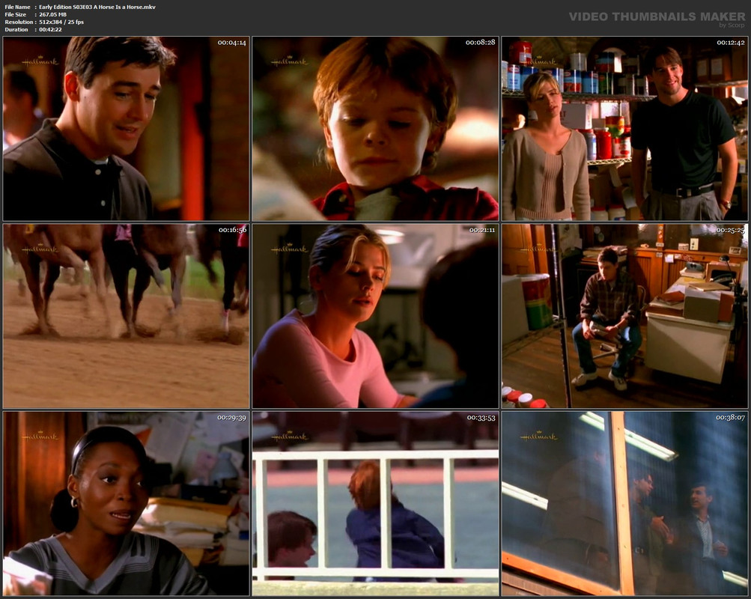
Task: Click the resolution value 512x384 / 25 fps
Action: click(x=61, y=22)
